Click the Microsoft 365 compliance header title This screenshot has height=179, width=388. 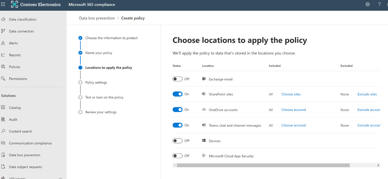coord(92,5)
